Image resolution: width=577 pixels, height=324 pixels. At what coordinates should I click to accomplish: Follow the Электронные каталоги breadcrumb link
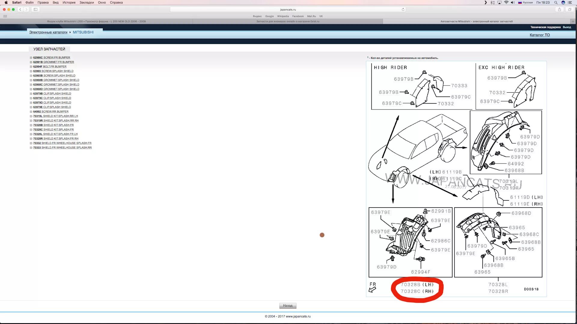pos(48,32)
